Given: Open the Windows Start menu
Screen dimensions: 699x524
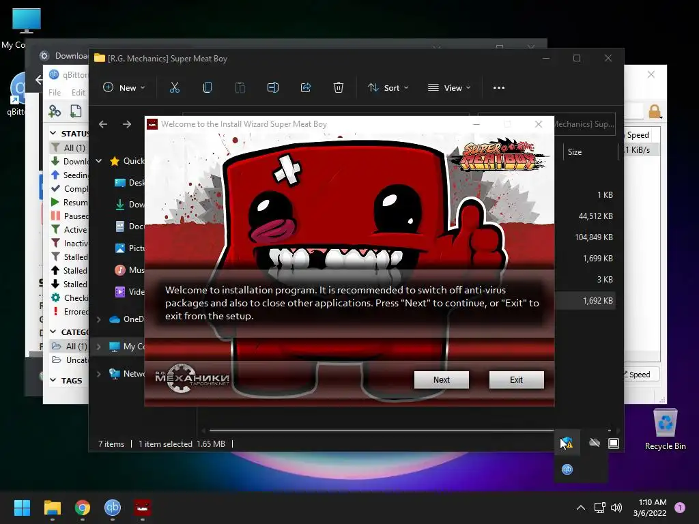Looking at the screenshot, I should [22, 508].
